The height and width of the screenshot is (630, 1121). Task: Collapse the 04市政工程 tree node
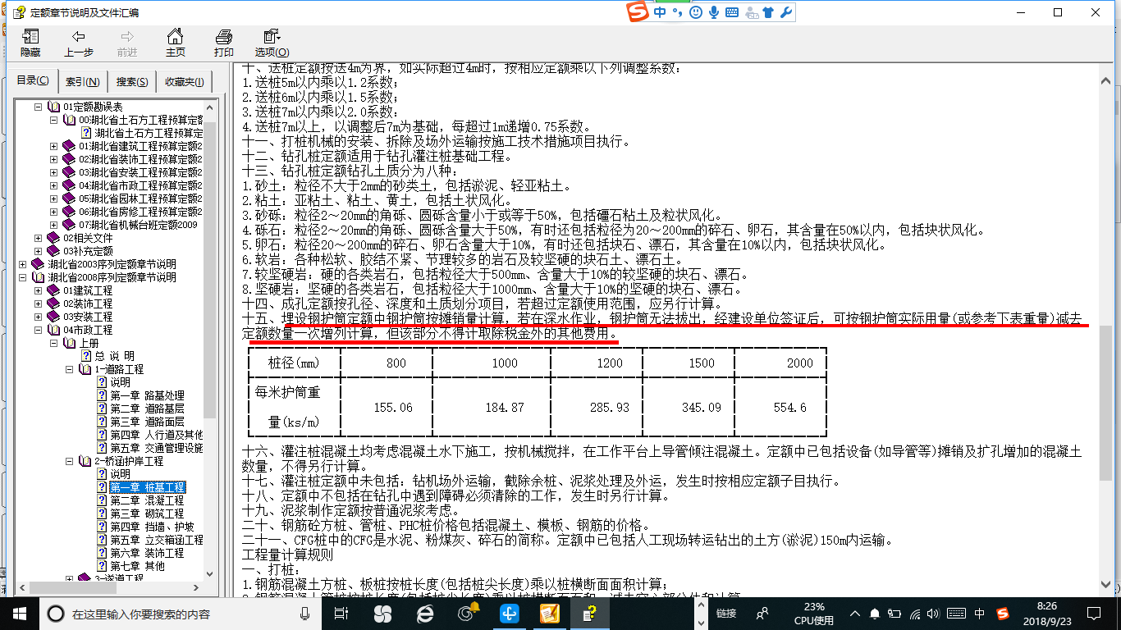pos(38,330)
